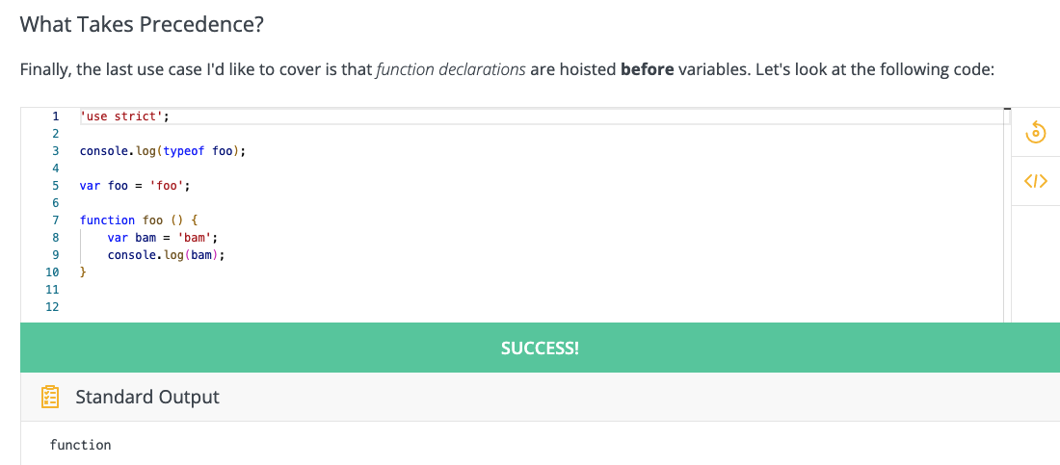Click the green SUCCESS! banner
Viewport: 1060px width, 465px height.
[541, 348]
